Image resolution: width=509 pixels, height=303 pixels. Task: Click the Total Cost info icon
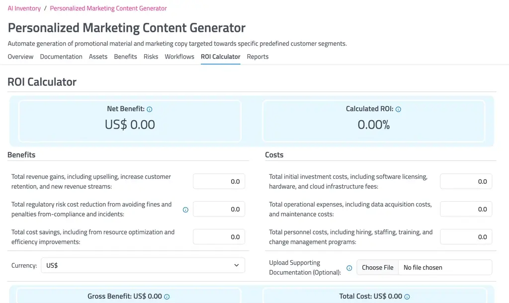[407, 297]
